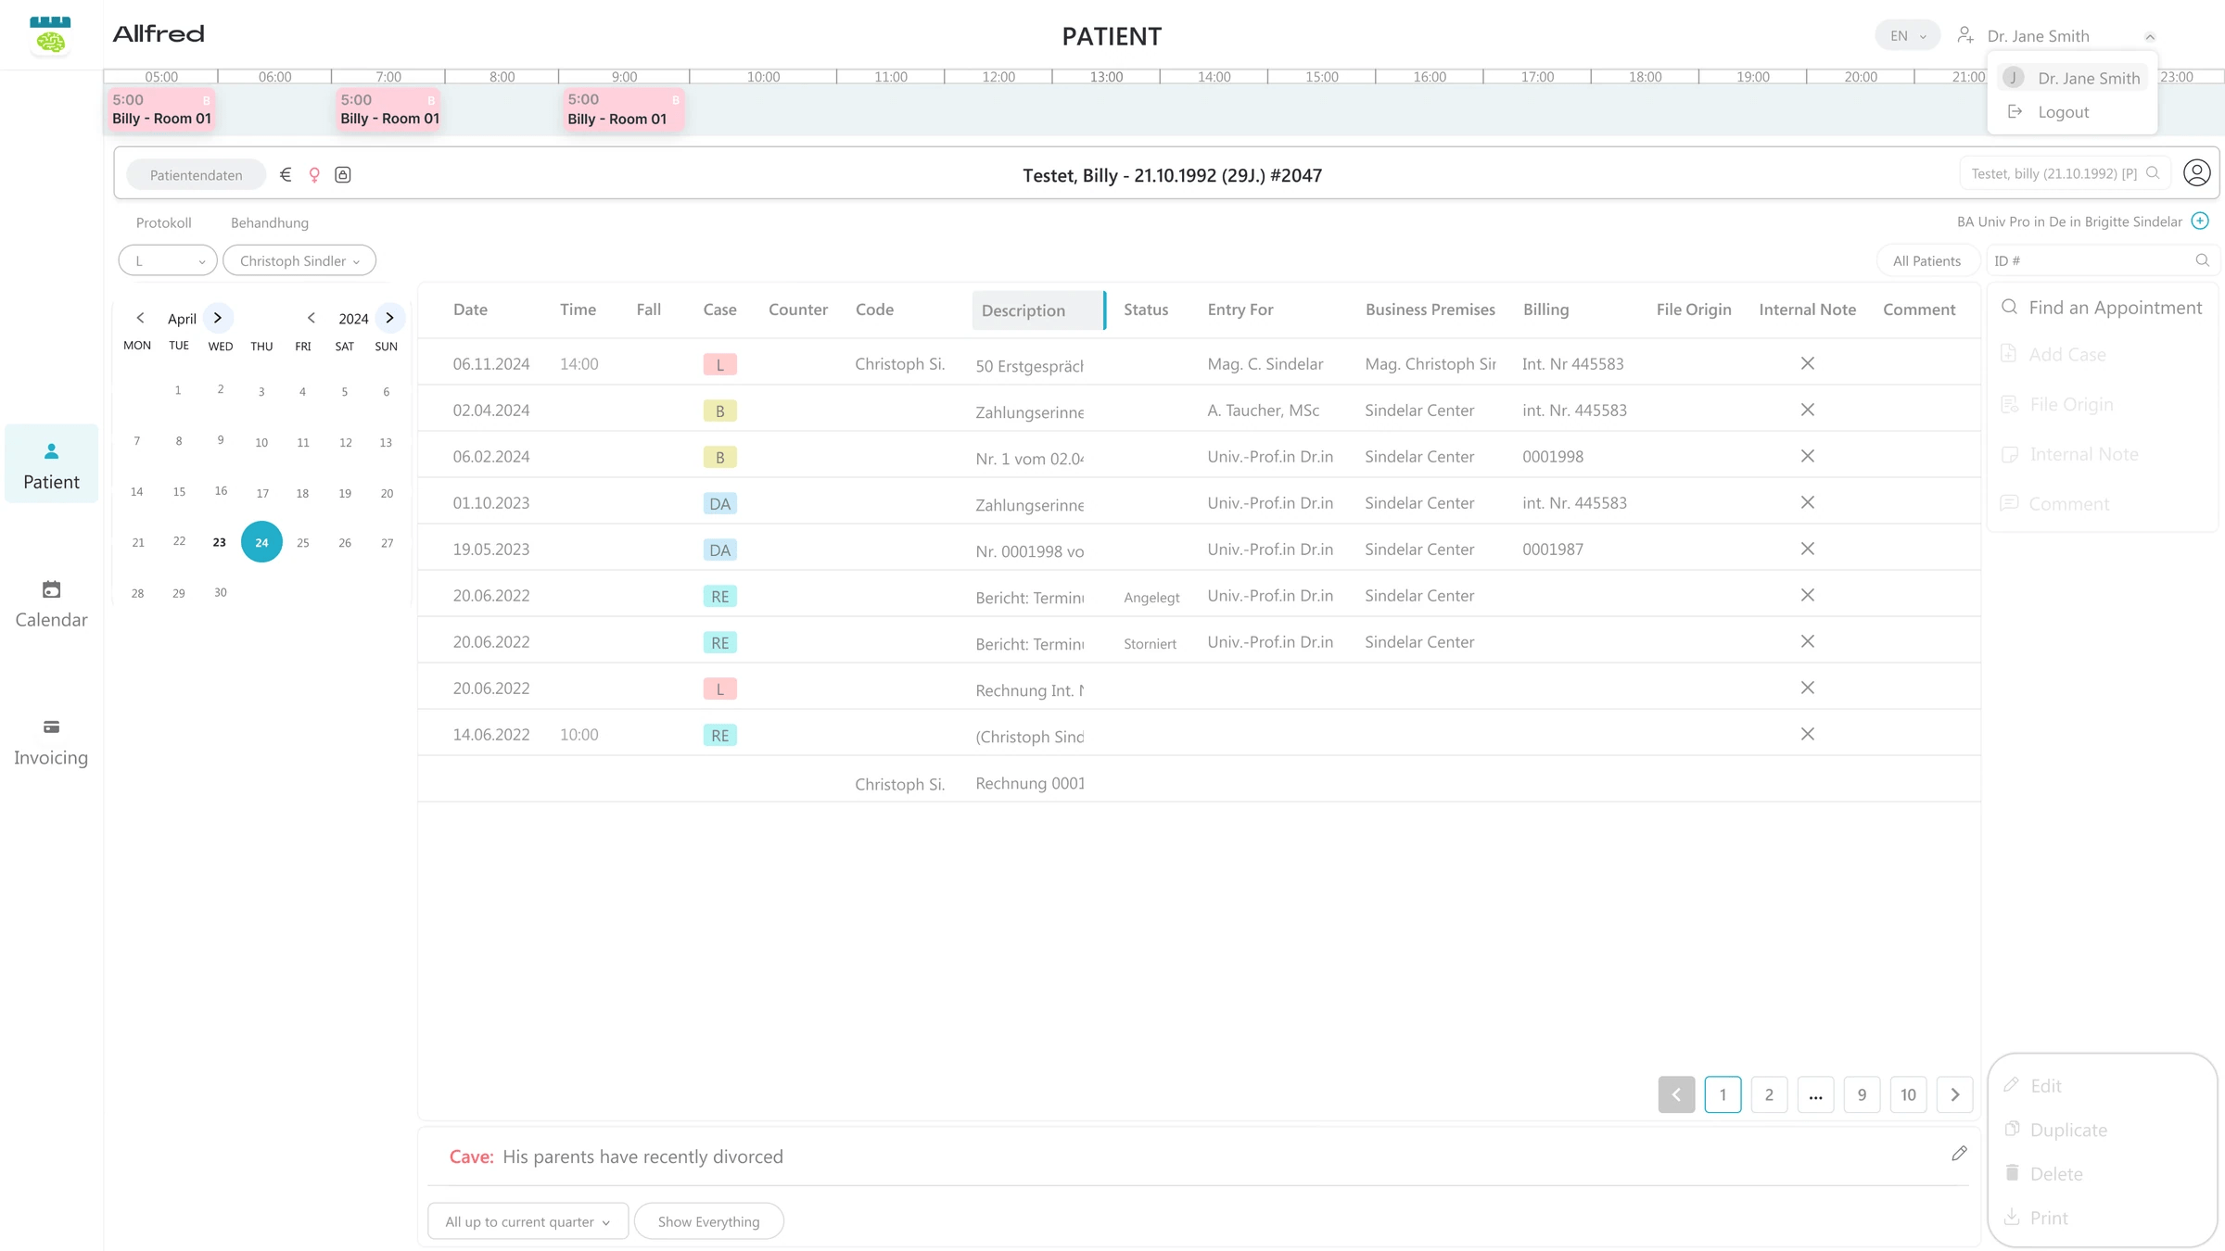The height and width of the screenshot is (1251, 2225).
Task: Go to next month after April
Action: click(218, 318)
